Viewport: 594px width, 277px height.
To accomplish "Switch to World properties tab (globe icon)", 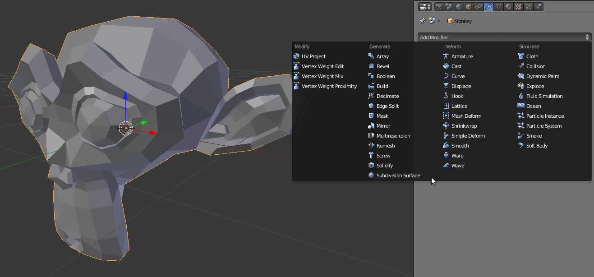I will (459, 7).
